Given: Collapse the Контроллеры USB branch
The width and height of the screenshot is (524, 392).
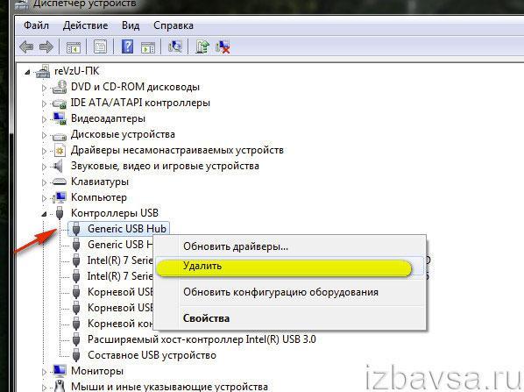Looking at the screenshot, I should click(44, 214).
